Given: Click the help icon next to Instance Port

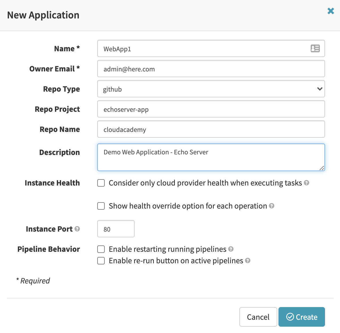Looking at the screenshot, I should pyautogui.click(x=77, y=229).
